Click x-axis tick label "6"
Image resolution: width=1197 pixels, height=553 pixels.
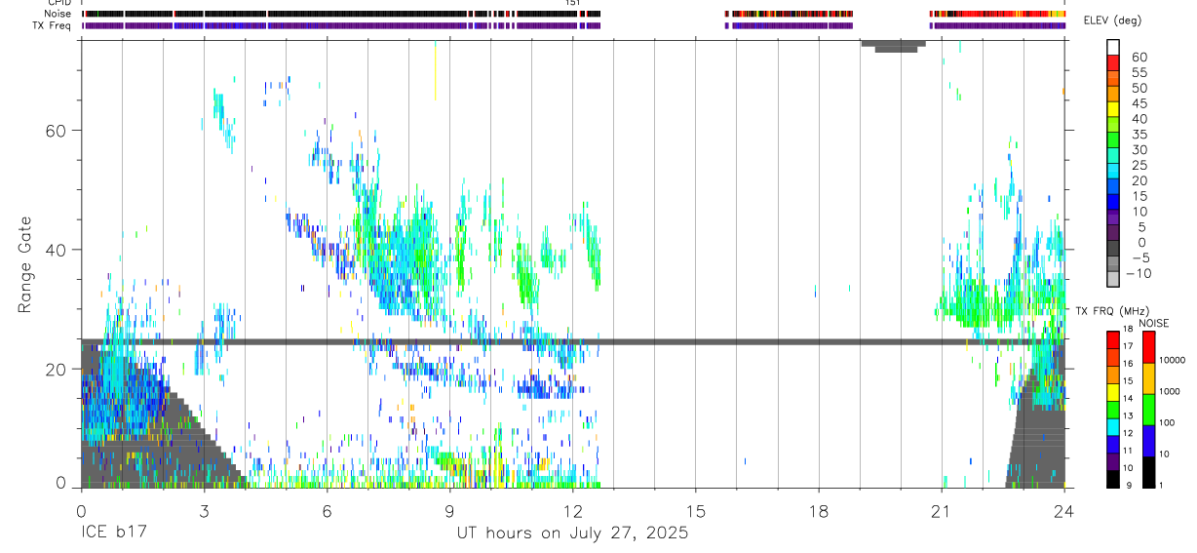click(x=327, y=510)
